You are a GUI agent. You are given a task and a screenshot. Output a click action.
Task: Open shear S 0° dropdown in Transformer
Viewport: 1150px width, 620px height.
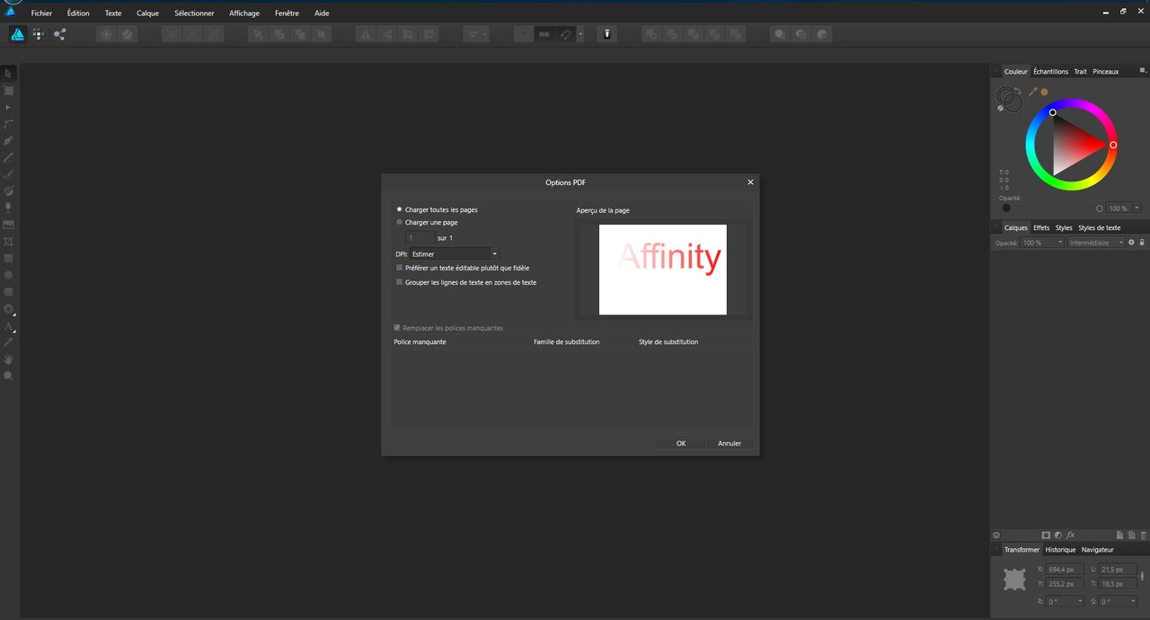tap(1132, 601)
